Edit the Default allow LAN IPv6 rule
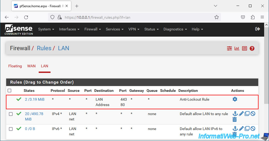Viewport: 269px width, 141px height. [241, 128]
